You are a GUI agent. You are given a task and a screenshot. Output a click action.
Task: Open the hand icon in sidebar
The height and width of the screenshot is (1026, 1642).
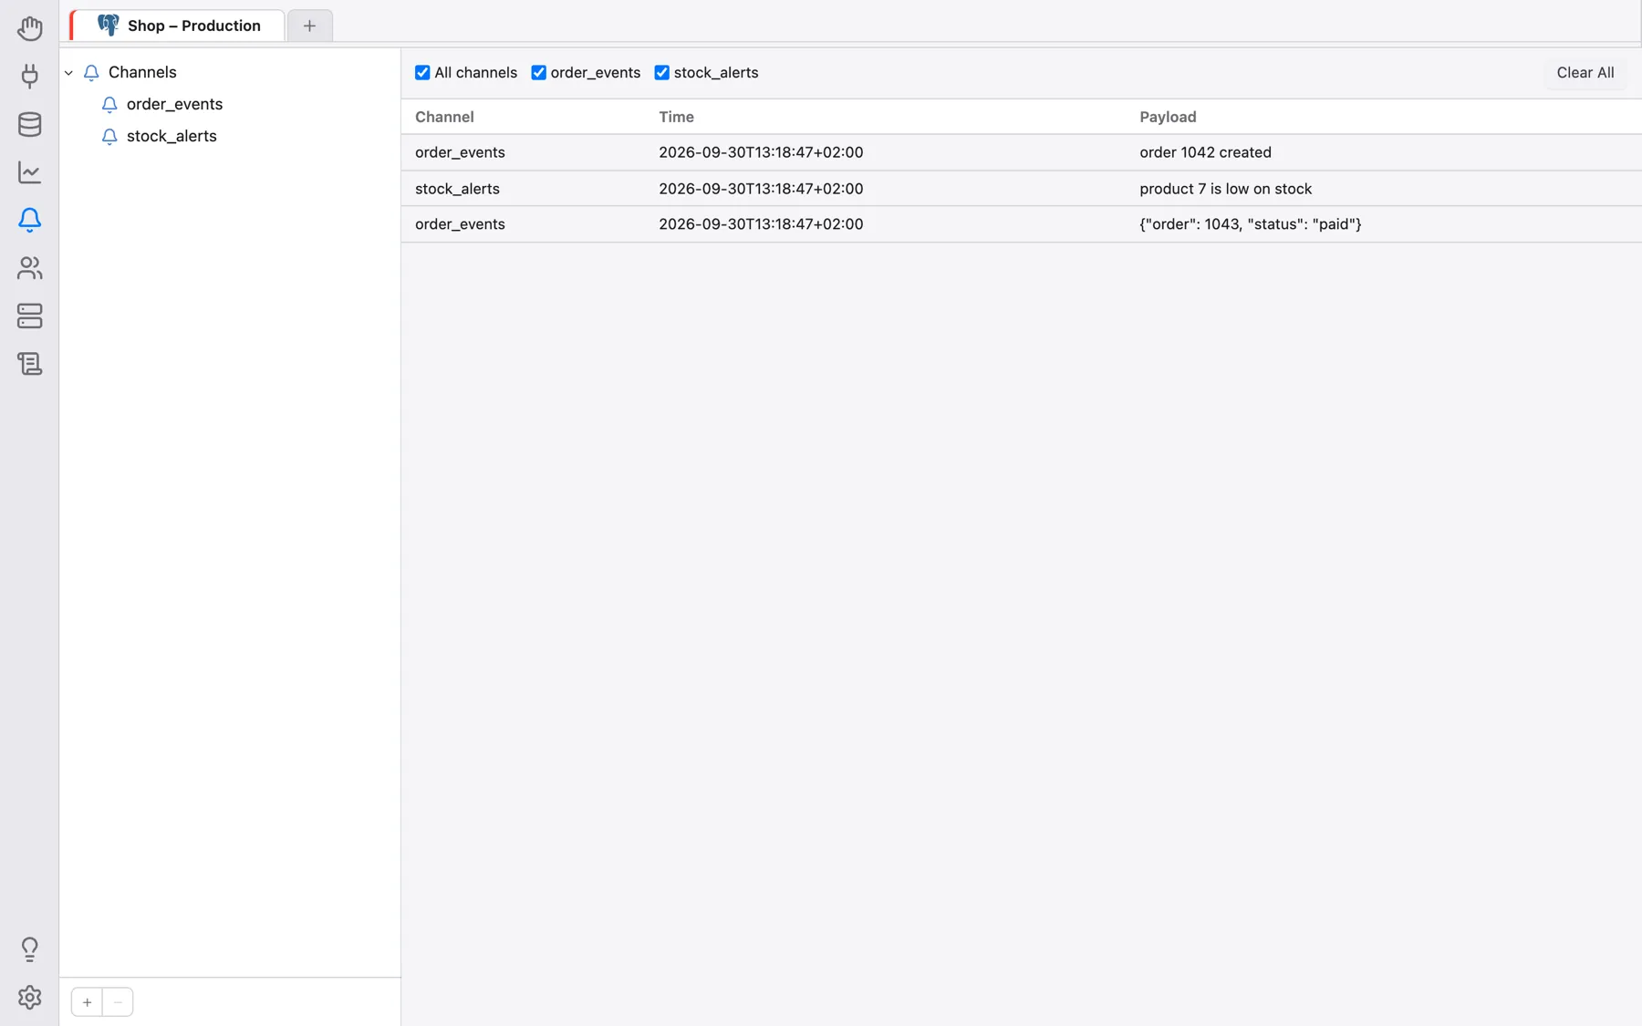coord(29,28)
